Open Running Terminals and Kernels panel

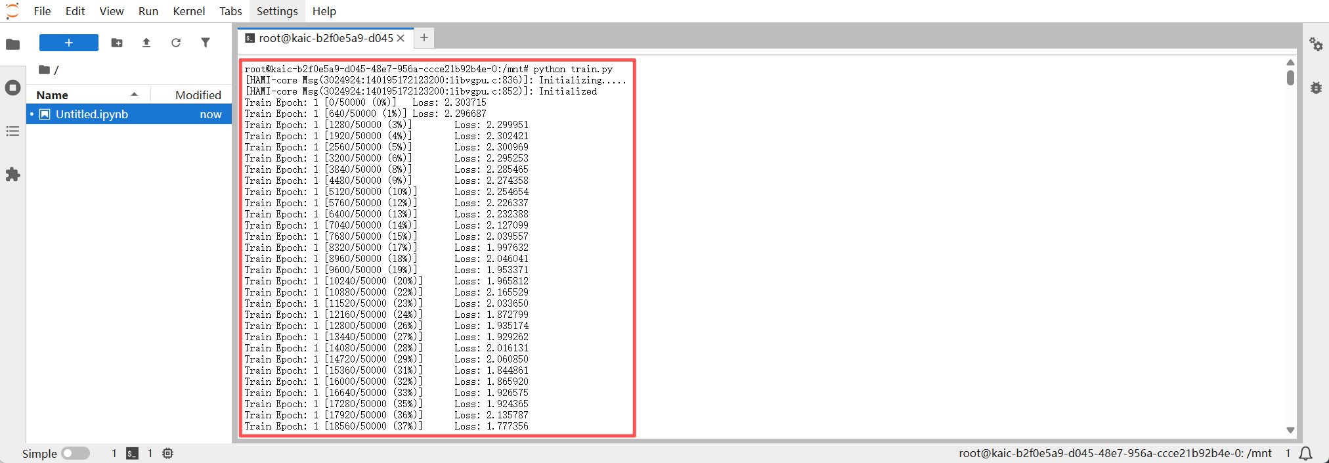coord(12,88)
